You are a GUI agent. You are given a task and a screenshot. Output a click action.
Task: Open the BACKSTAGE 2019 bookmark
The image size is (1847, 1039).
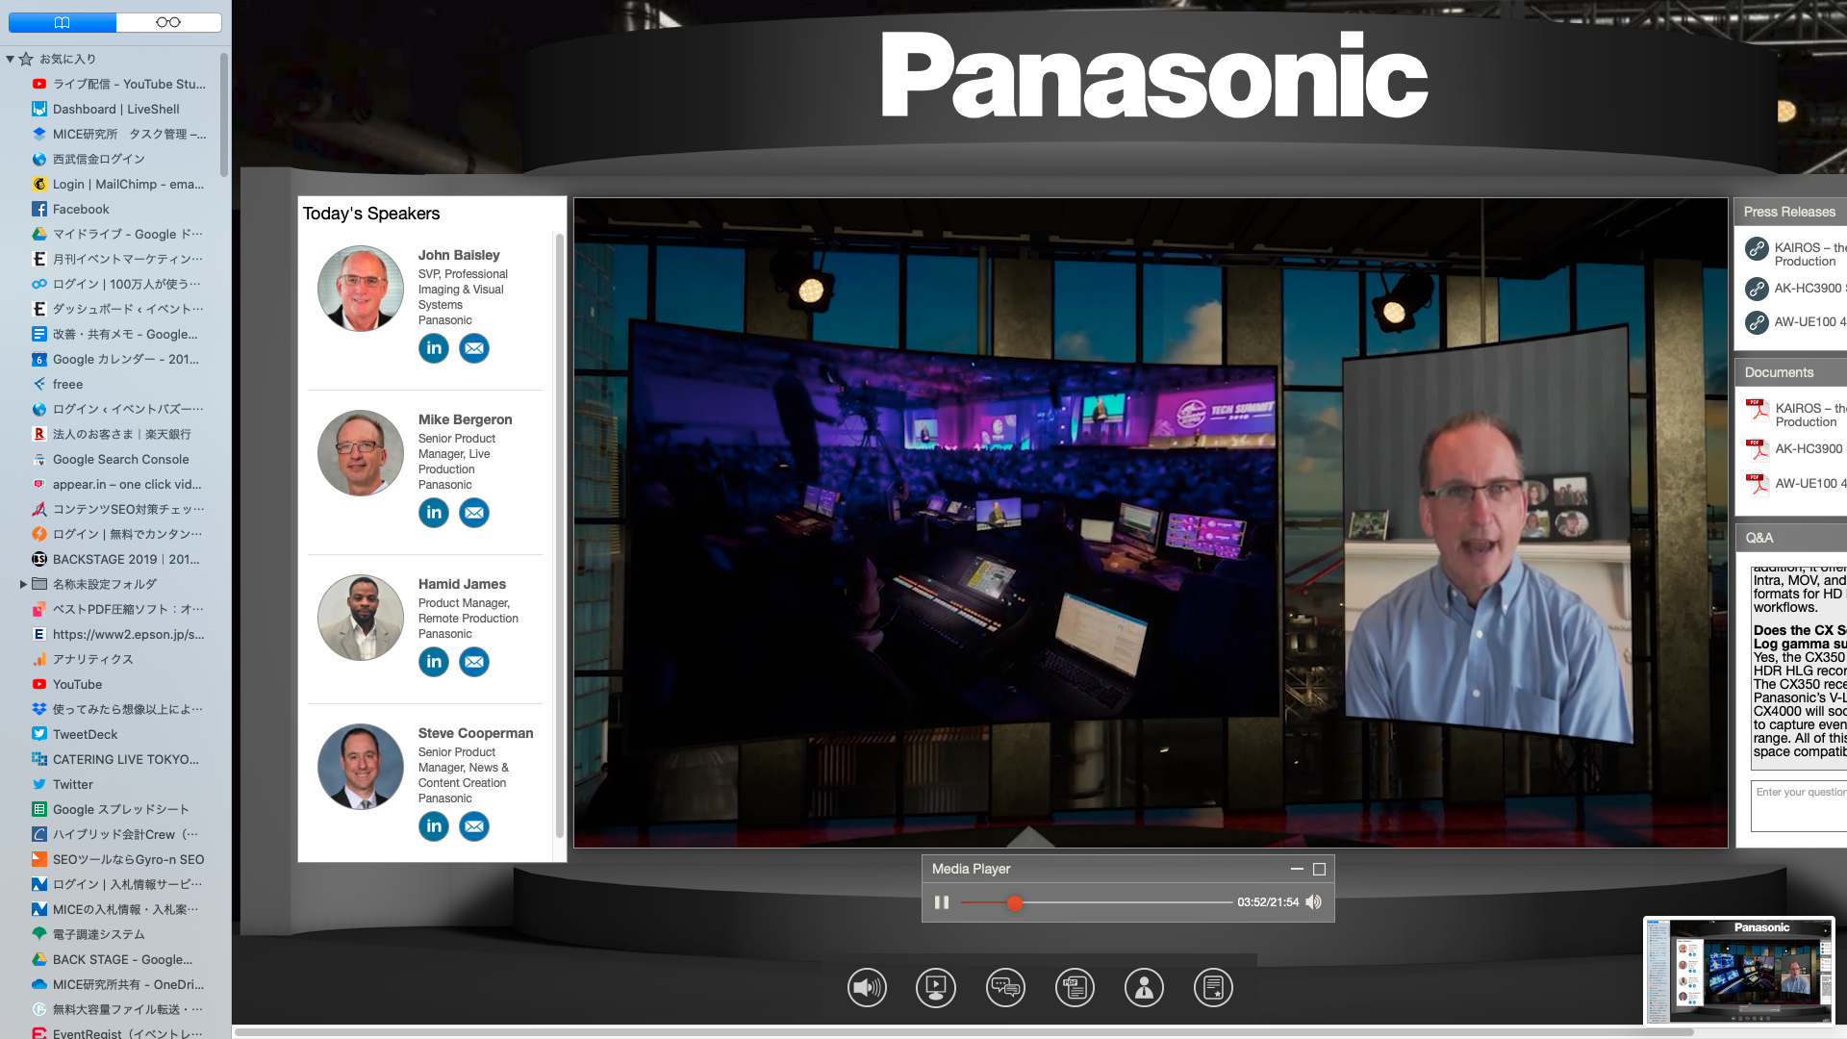[x=115, y=560]
